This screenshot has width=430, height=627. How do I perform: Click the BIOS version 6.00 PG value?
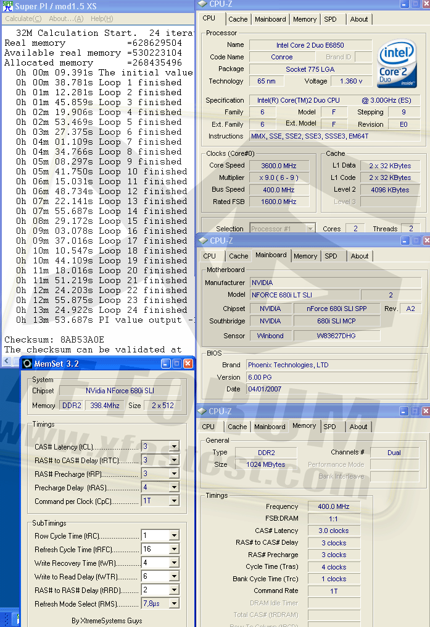pyautogui.click(x=331, y=377)
